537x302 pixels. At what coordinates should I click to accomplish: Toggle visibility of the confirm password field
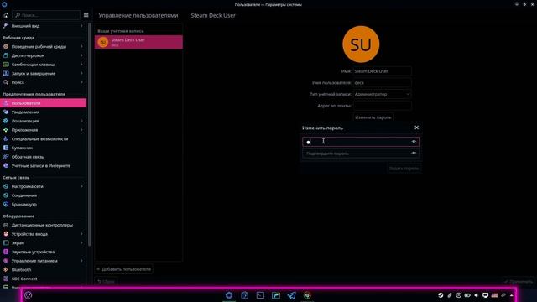[414, 154]
